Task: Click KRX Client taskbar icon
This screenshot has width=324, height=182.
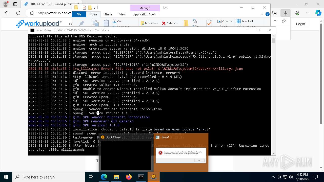Action: click(153, 177)
